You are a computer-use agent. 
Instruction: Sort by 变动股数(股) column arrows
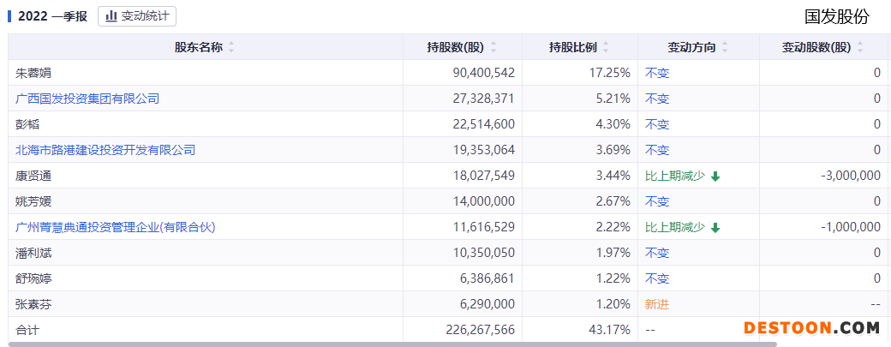tap(859, 47)
